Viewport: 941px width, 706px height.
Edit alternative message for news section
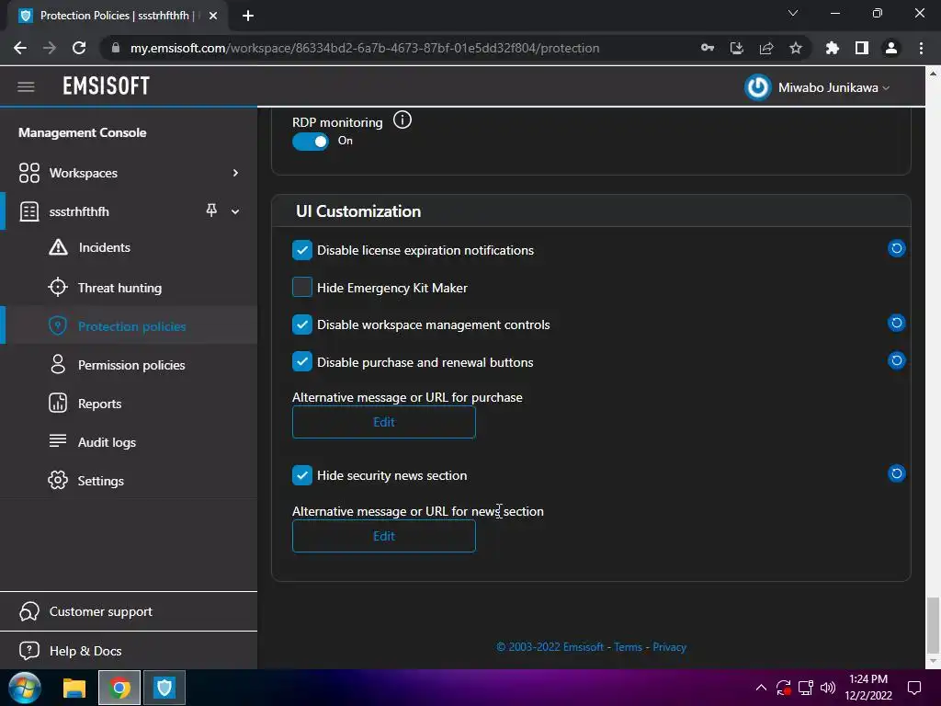384,536
